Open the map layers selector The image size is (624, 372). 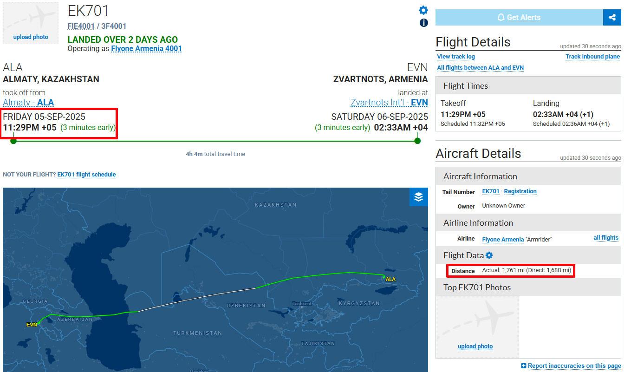coord(418,197)
